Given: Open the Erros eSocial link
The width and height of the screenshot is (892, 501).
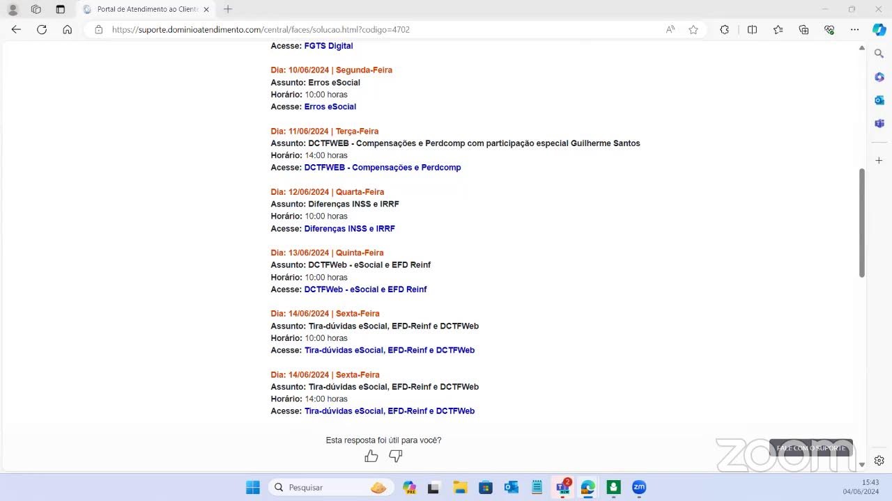Looking at the screenshot, I should 330,106.
